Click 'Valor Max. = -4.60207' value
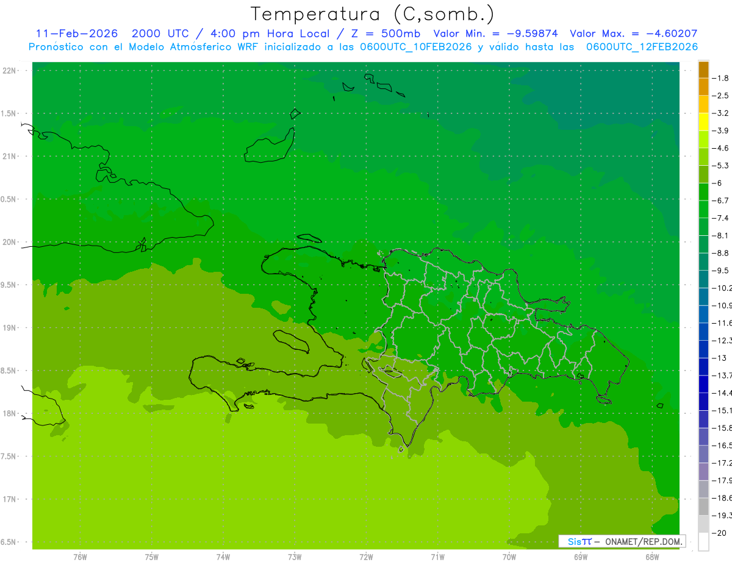 click(633, 34)
